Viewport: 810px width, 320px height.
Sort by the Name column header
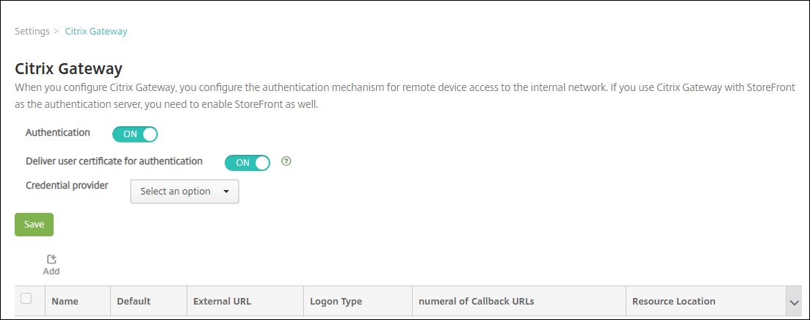(x=65, y=301)
